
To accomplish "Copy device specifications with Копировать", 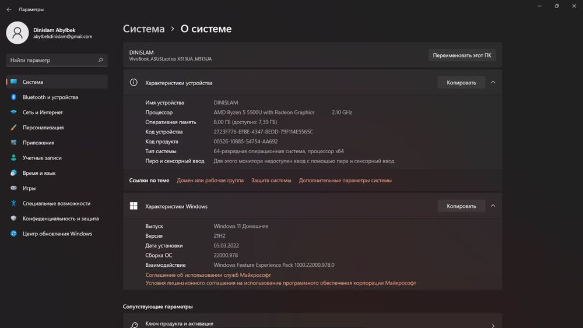I will point(461,83).
